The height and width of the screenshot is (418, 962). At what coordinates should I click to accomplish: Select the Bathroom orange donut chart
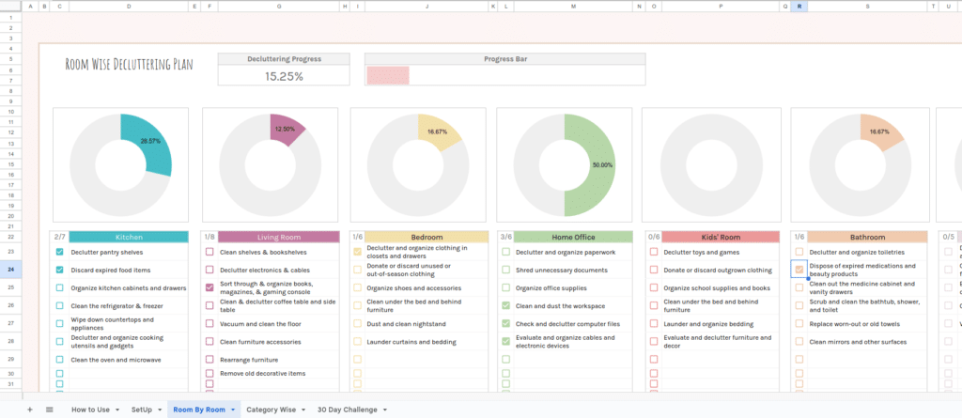(861, 164)
